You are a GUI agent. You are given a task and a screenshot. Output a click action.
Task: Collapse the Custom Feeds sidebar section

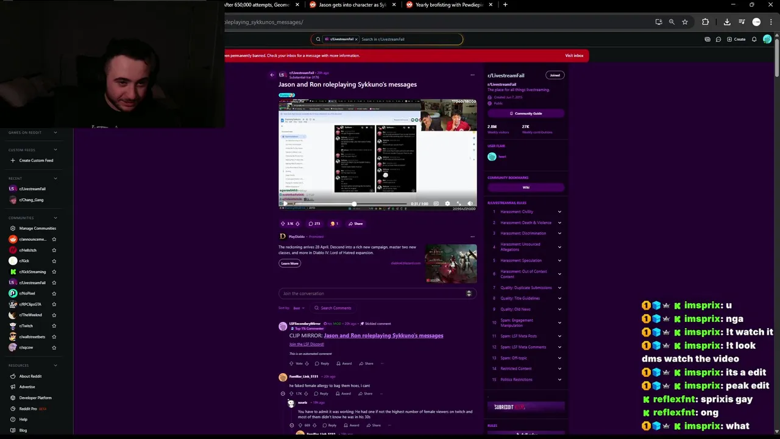tap(55, 150)
